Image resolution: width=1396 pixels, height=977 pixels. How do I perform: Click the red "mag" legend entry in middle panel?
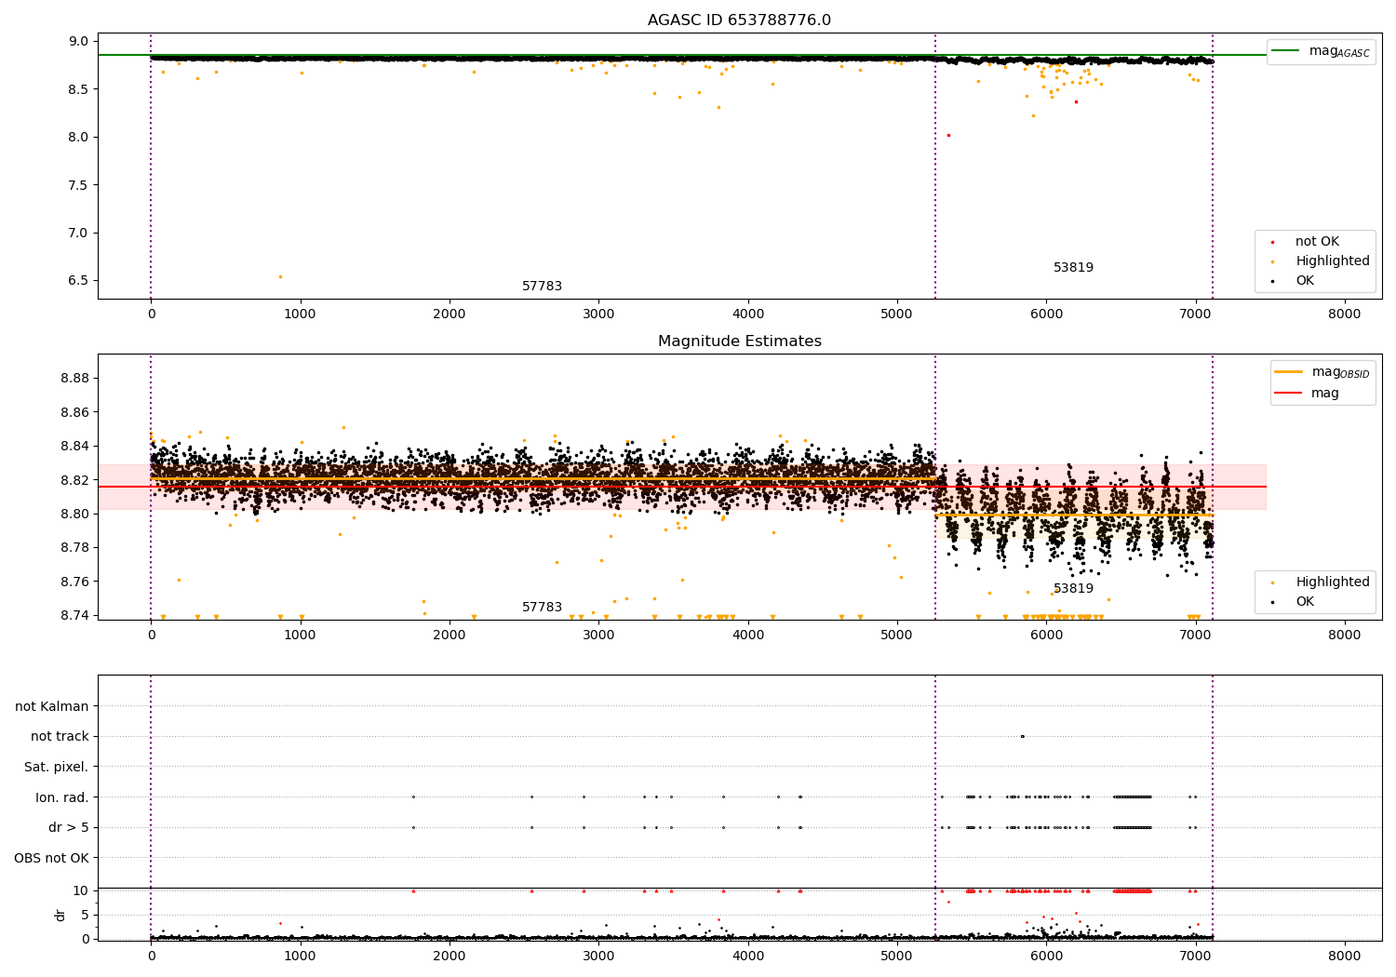[x=1308, y=394]
